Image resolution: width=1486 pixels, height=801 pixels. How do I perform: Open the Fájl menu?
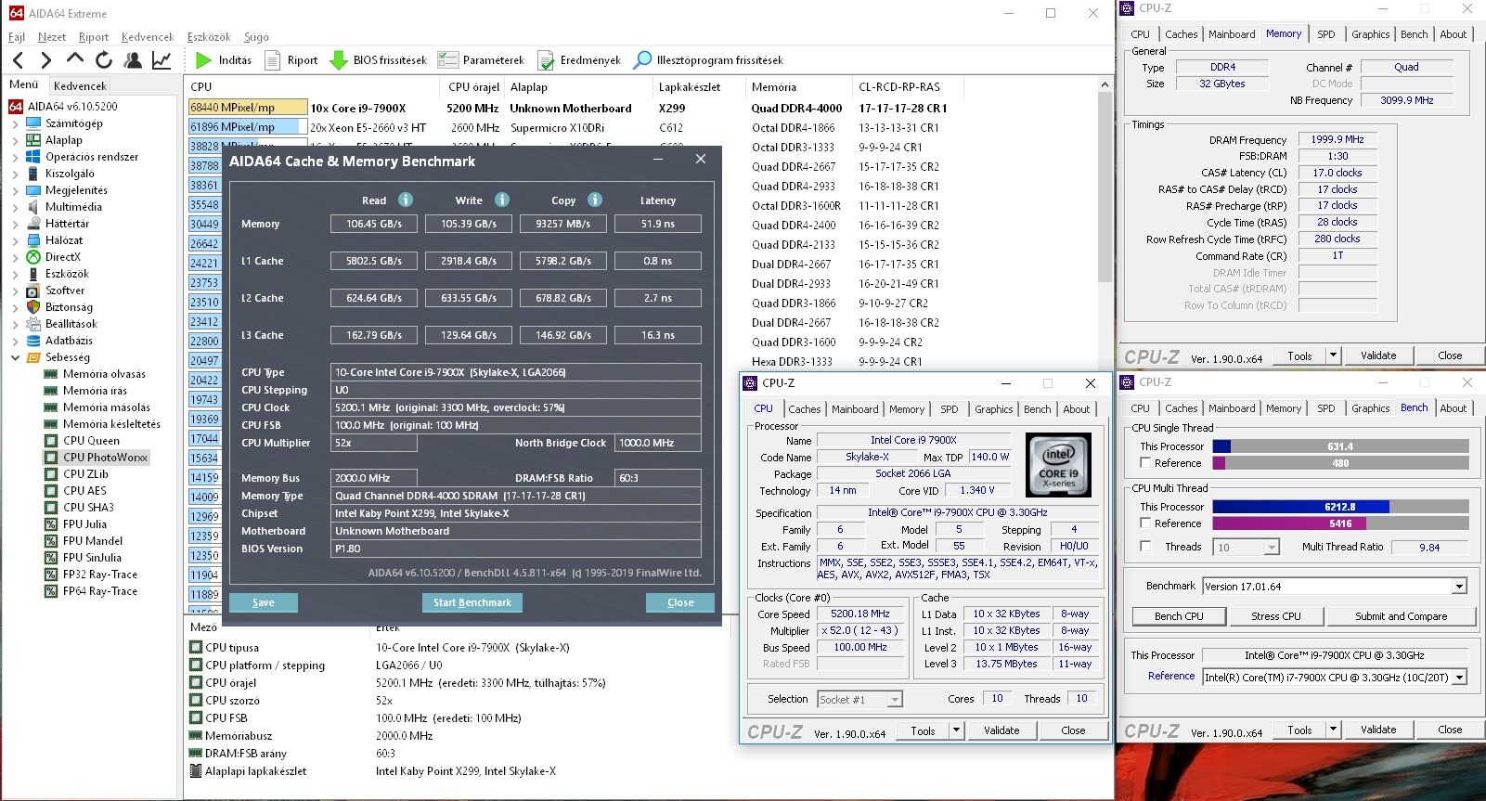pyautogui.click(x=17, y=37)
